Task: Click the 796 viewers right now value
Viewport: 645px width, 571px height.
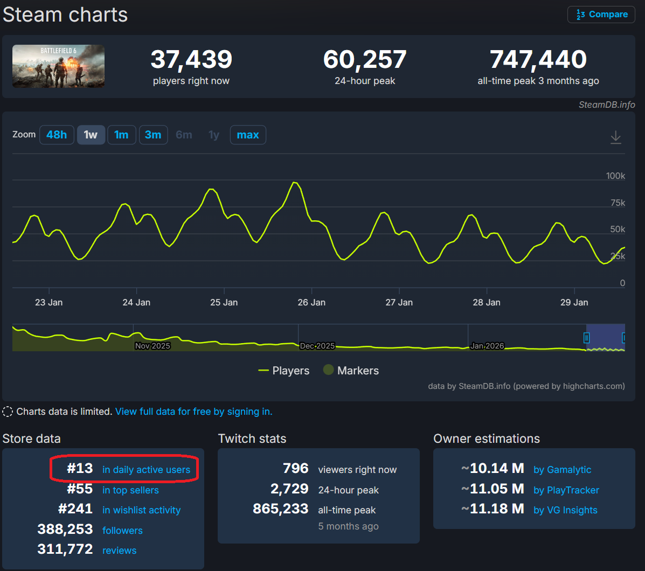Action: (x=296, y=468)
